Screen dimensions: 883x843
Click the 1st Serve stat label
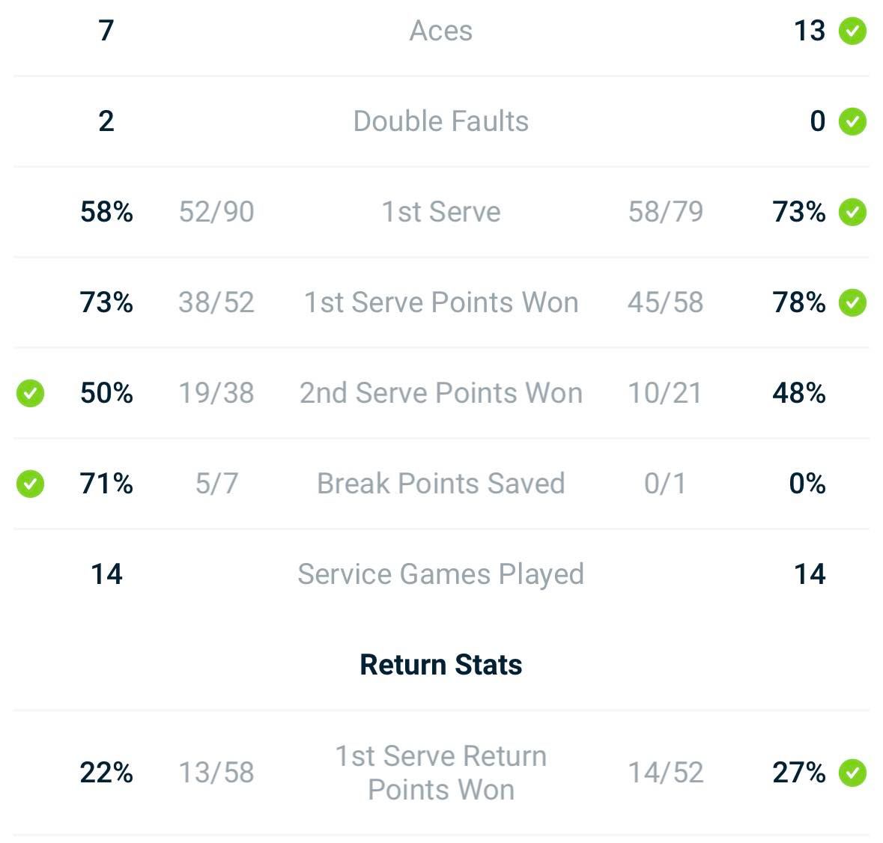[x=441, y=212]
